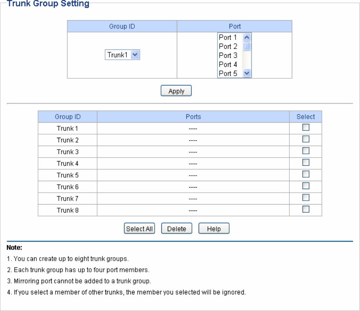Pick Port 4 in the port listbox
The width and height of the screenshot is (360, 311).
(228, 64)
